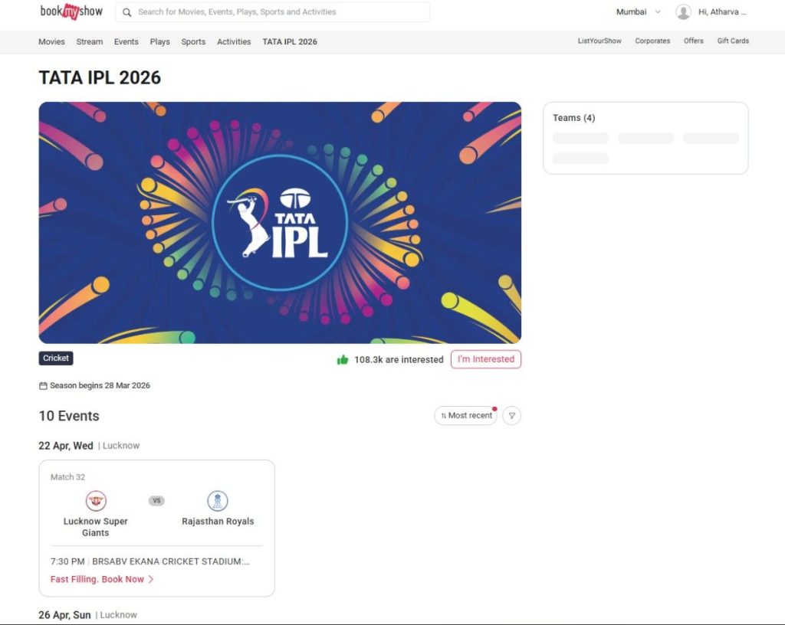The width and height of the screenshot is (785, 625).
Task: Toggle the I'm Interested button
Action: click(x=485, y=358)
